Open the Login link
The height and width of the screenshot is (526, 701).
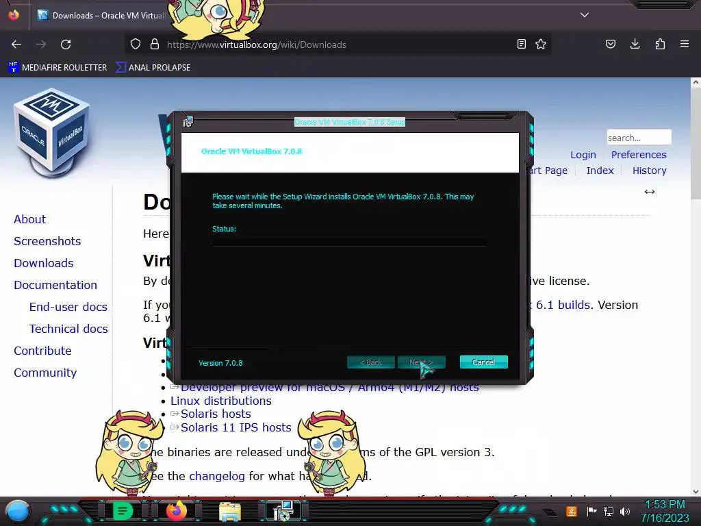[x=583, y=155]
